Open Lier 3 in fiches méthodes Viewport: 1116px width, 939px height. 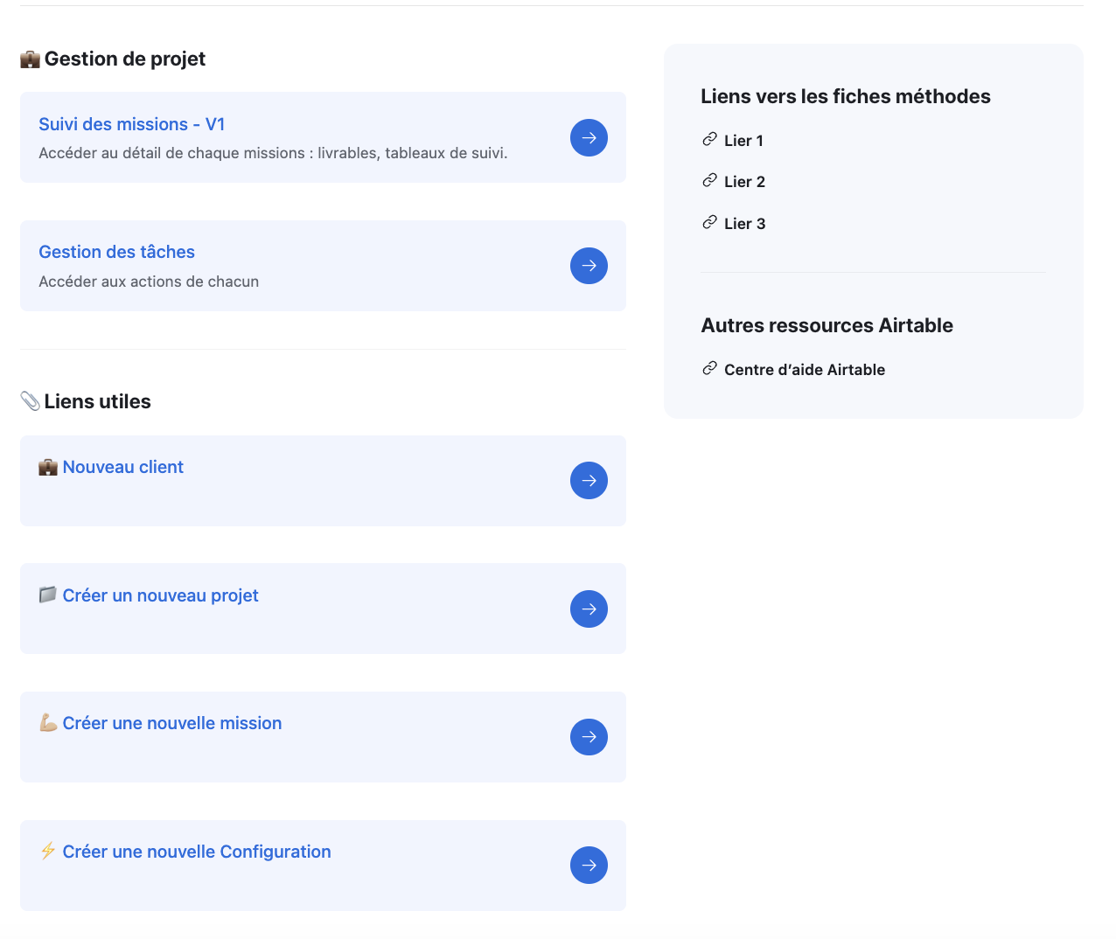744,223
